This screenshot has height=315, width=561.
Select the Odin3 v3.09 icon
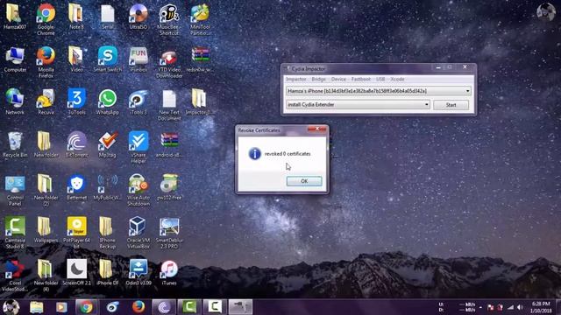[138, 272]
